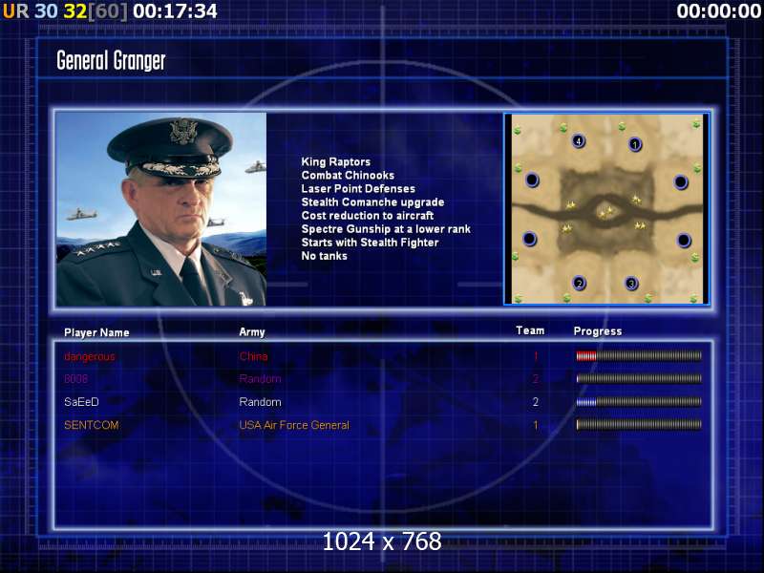
Task: Click USA Air Force General army label
Action: [294, 425]
